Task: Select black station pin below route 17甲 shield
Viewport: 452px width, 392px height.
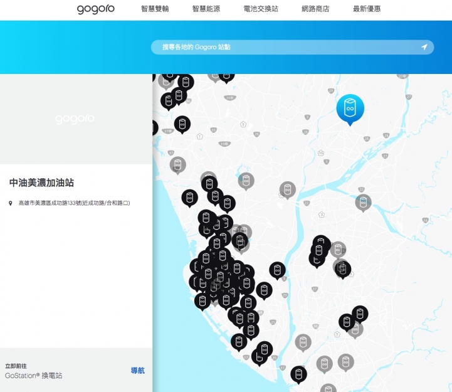Action: [182, 125]
